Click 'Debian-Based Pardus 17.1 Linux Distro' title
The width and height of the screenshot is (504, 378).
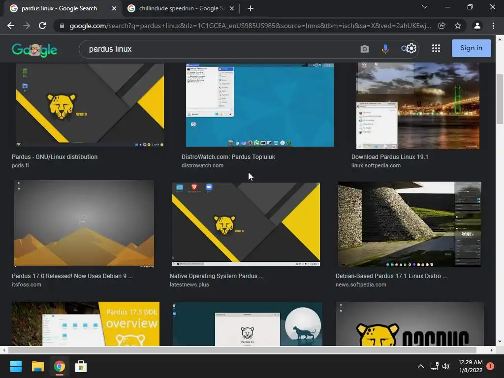click(x=391, y=276)
